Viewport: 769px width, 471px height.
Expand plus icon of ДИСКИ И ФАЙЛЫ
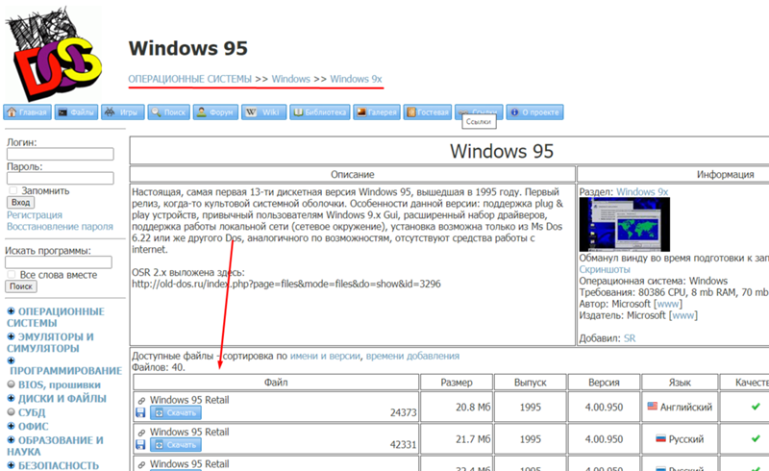click(x=12, y=398)
